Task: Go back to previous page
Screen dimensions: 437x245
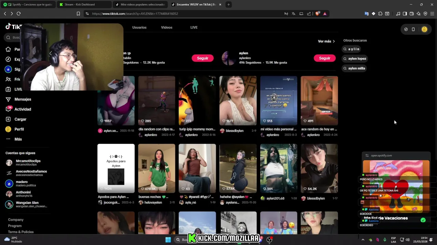Action: [x=5, y=14]
